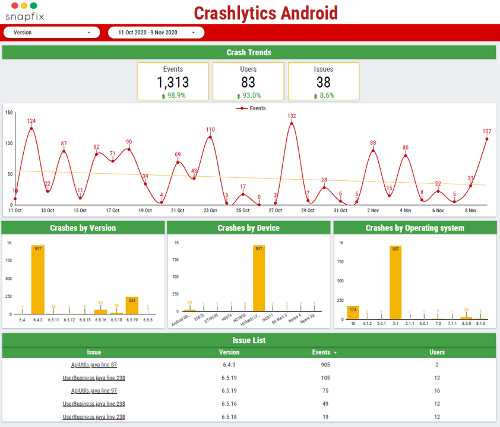Open UserBusiness.java line 238 link for version 6.5.16
This screenshot has width=500, height=427.
point(94,404)
